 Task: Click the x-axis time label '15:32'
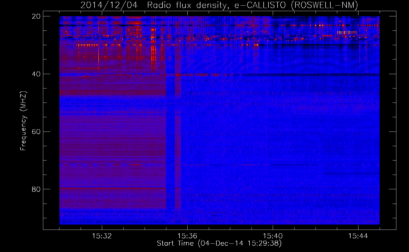coord(102,236)
